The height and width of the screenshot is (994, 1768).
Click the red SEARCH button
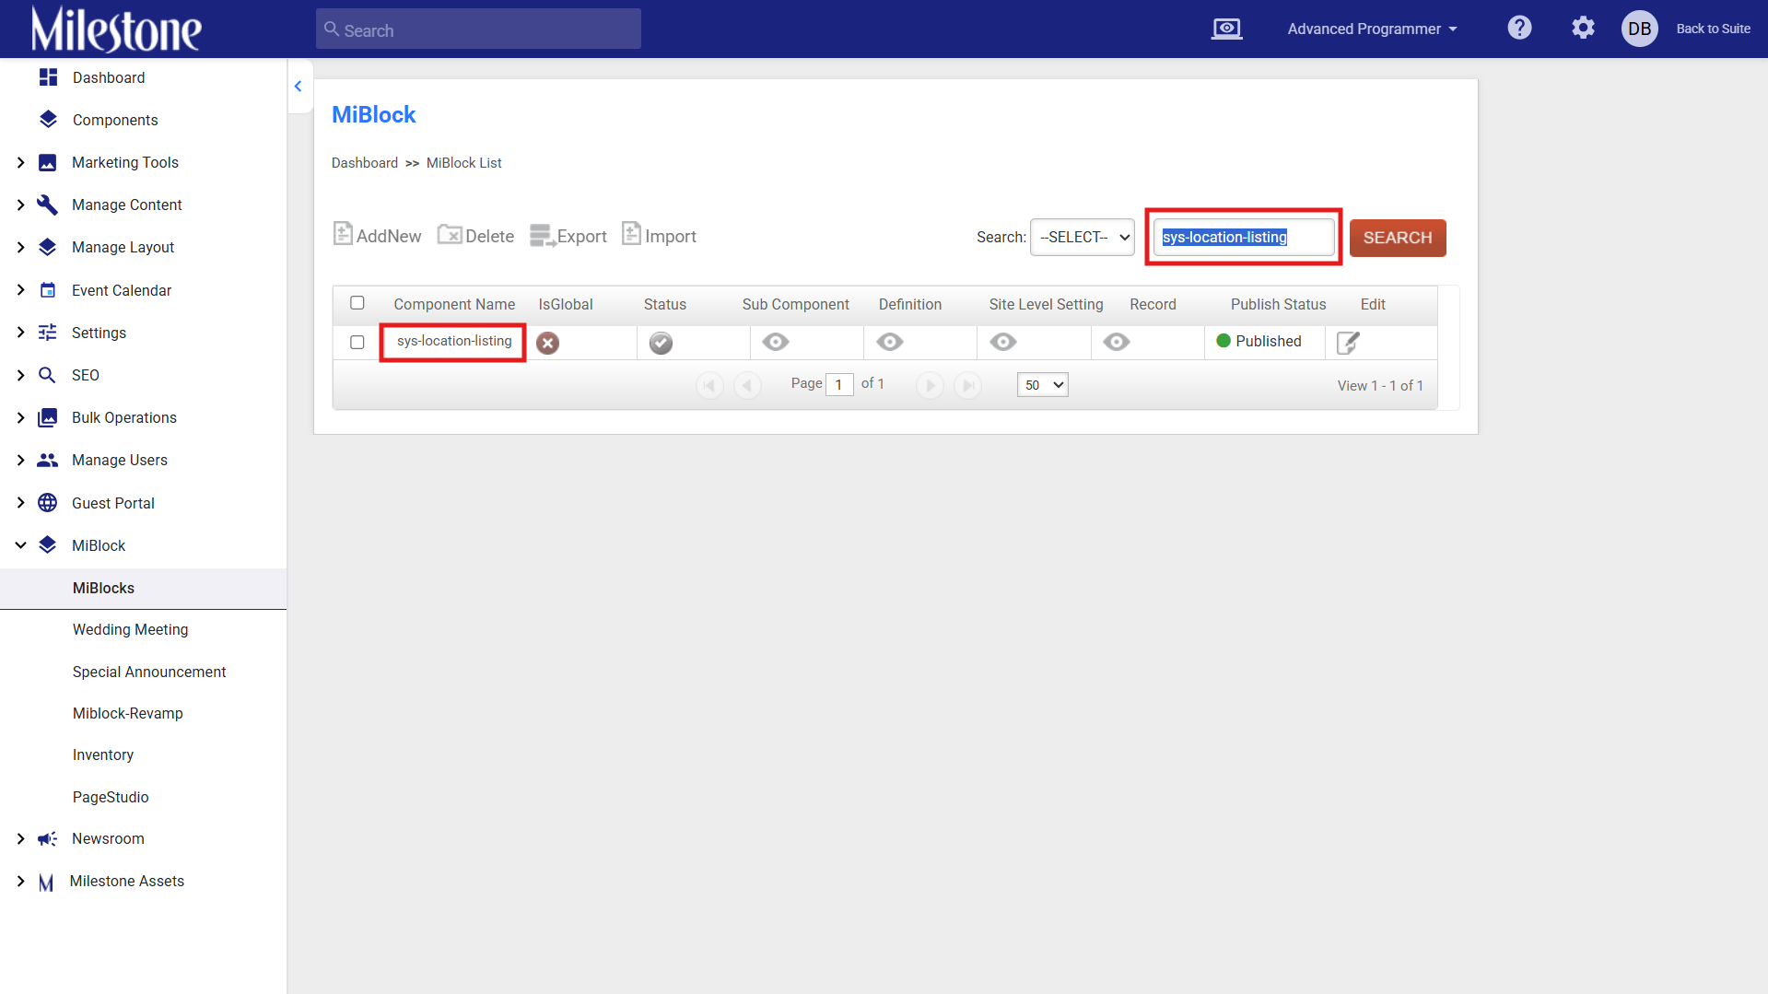coord(1398,238)
